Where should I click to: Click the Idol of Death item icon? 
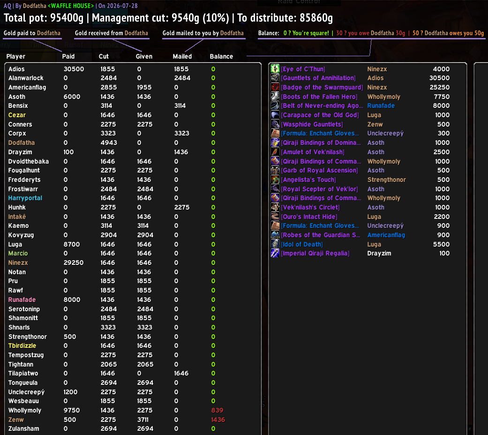(x=275, y=244)
